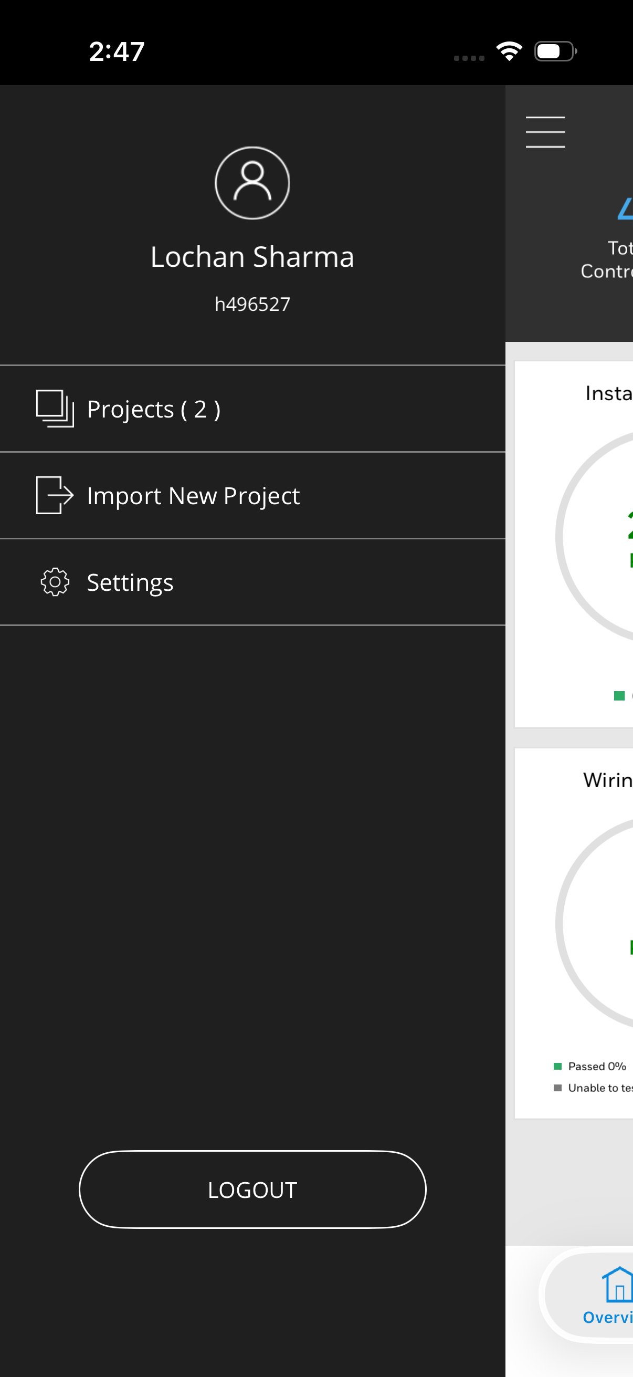This screenshot has height=1377, width=633.
Task: Select Import New Project menu item
Action: tap(252, 496)
